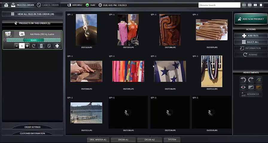Screen dimensions: 268x143
Task: Select the DSCF1820.JPG chain thumbnail
Action: (x=86, y=30)
